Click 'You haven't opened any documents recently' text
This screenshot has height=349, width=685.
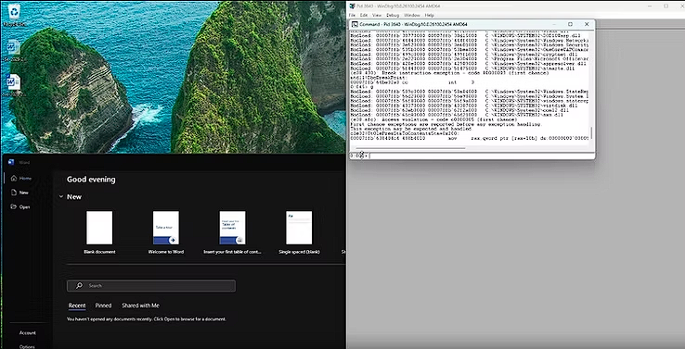(x=147, y=319)
